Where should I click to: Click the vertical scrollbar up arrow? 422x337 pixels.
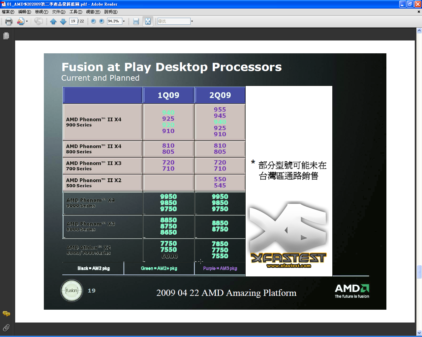tap(419, 30)
